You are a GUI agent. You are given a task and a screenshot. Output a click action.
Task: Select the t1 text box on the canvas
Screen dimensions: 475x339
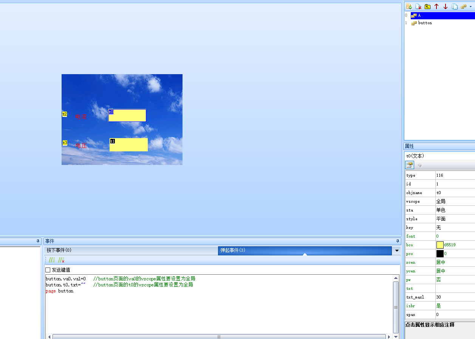click(x=128, y=145)
